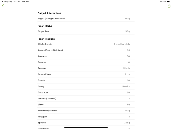Tap the Carrots row

(84, 80)
